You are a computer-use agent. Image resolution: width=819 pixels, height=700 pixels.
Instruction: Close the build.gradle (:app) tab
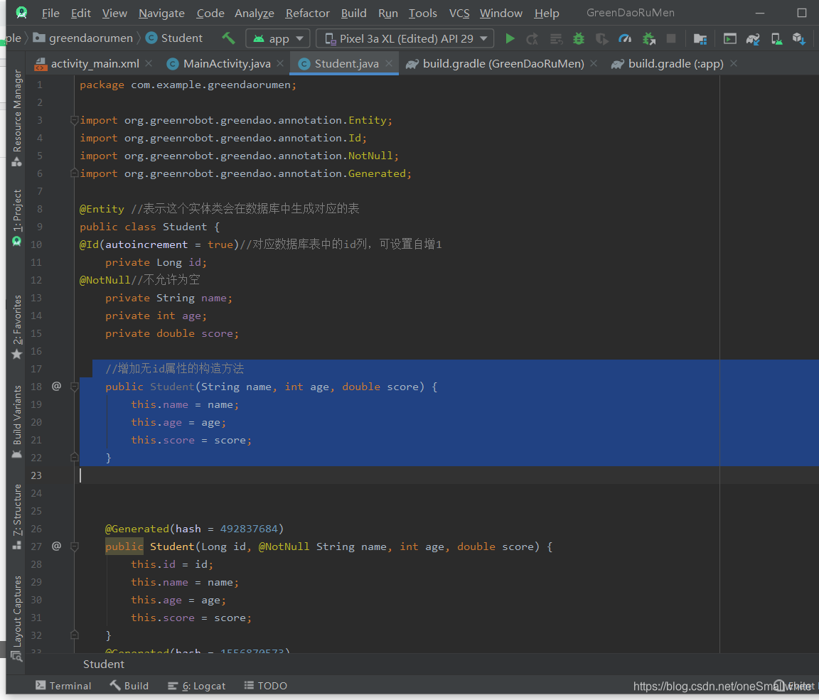pos(734,63)
